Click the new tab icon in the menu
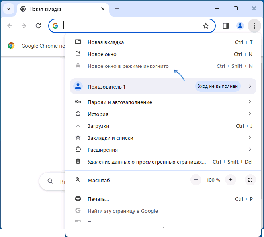This screenshot has width=264, height=237. click(x=78, y=42)
